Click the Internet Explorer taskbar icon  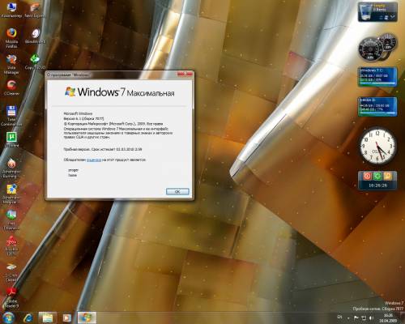[x=28, y=318]
